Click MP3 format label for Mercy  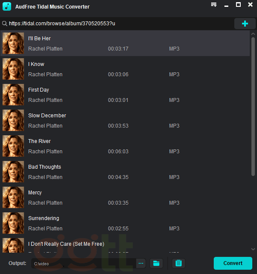point(174,203)
